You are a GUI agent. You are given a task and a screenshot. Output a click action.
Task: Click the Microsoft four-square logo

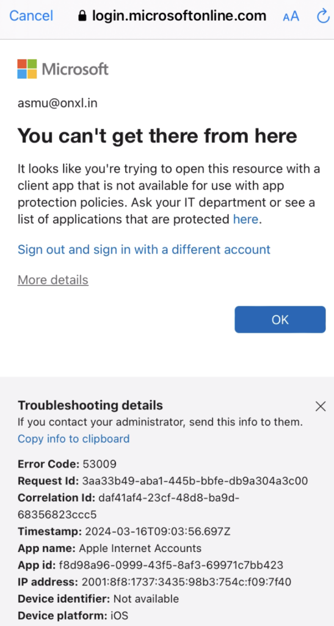coord(27,69)
